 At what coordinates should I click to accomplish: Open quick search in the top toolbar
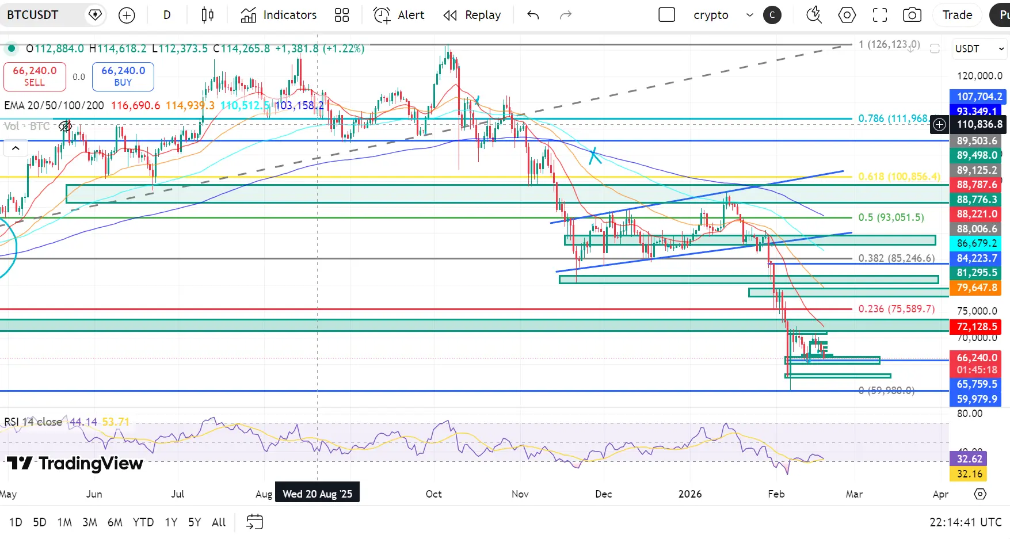pyautogui.click(x=814, y=16)
